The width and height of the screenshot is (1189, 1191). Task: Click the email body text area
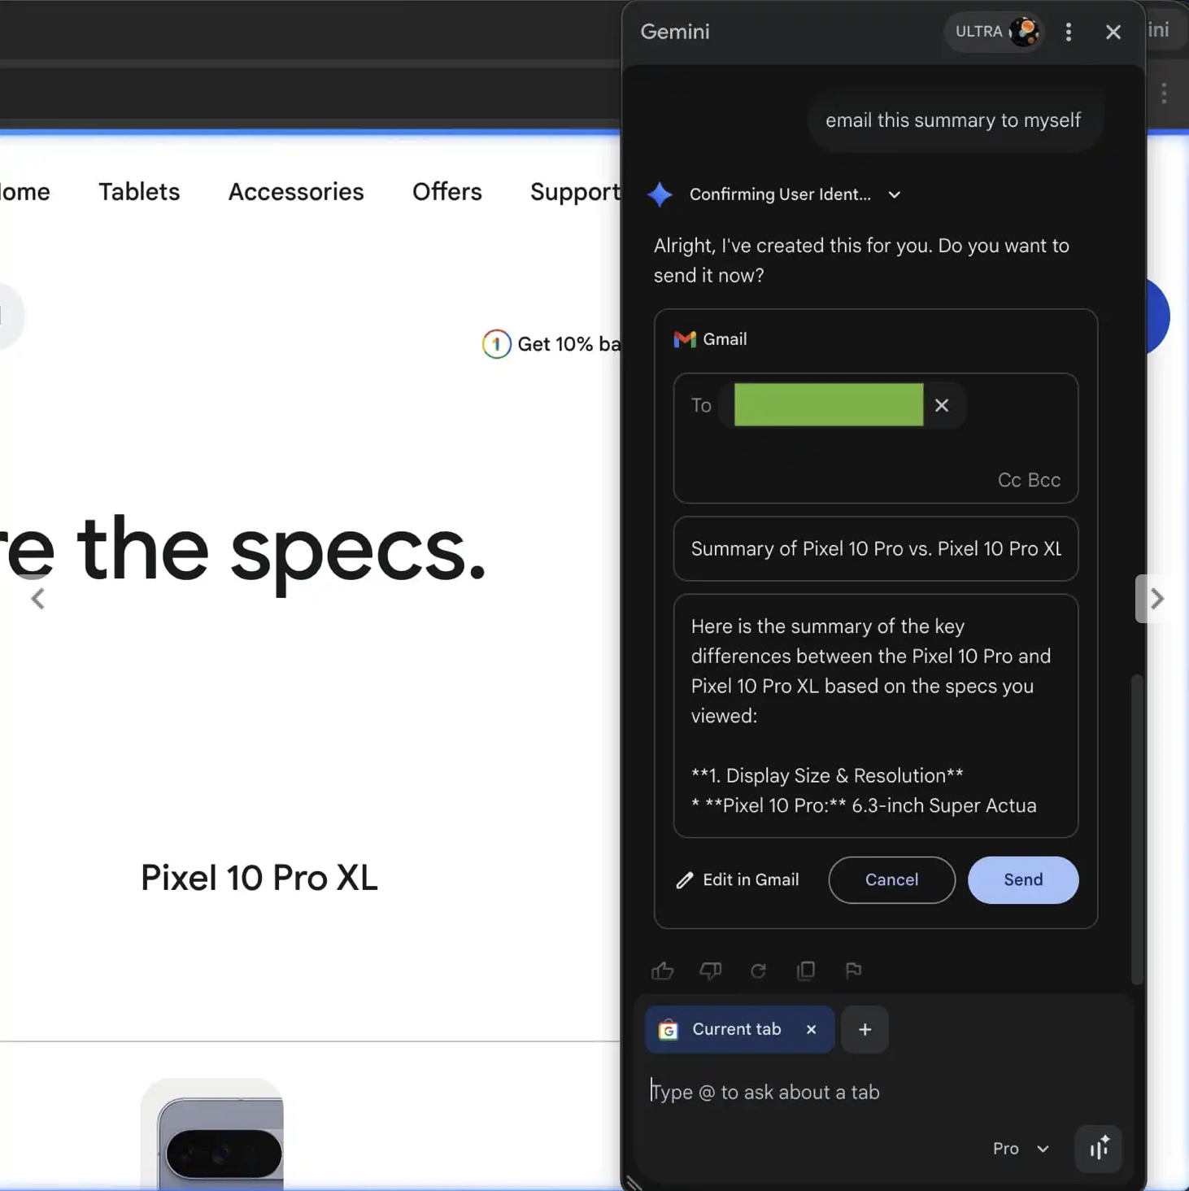coord(876,716)
